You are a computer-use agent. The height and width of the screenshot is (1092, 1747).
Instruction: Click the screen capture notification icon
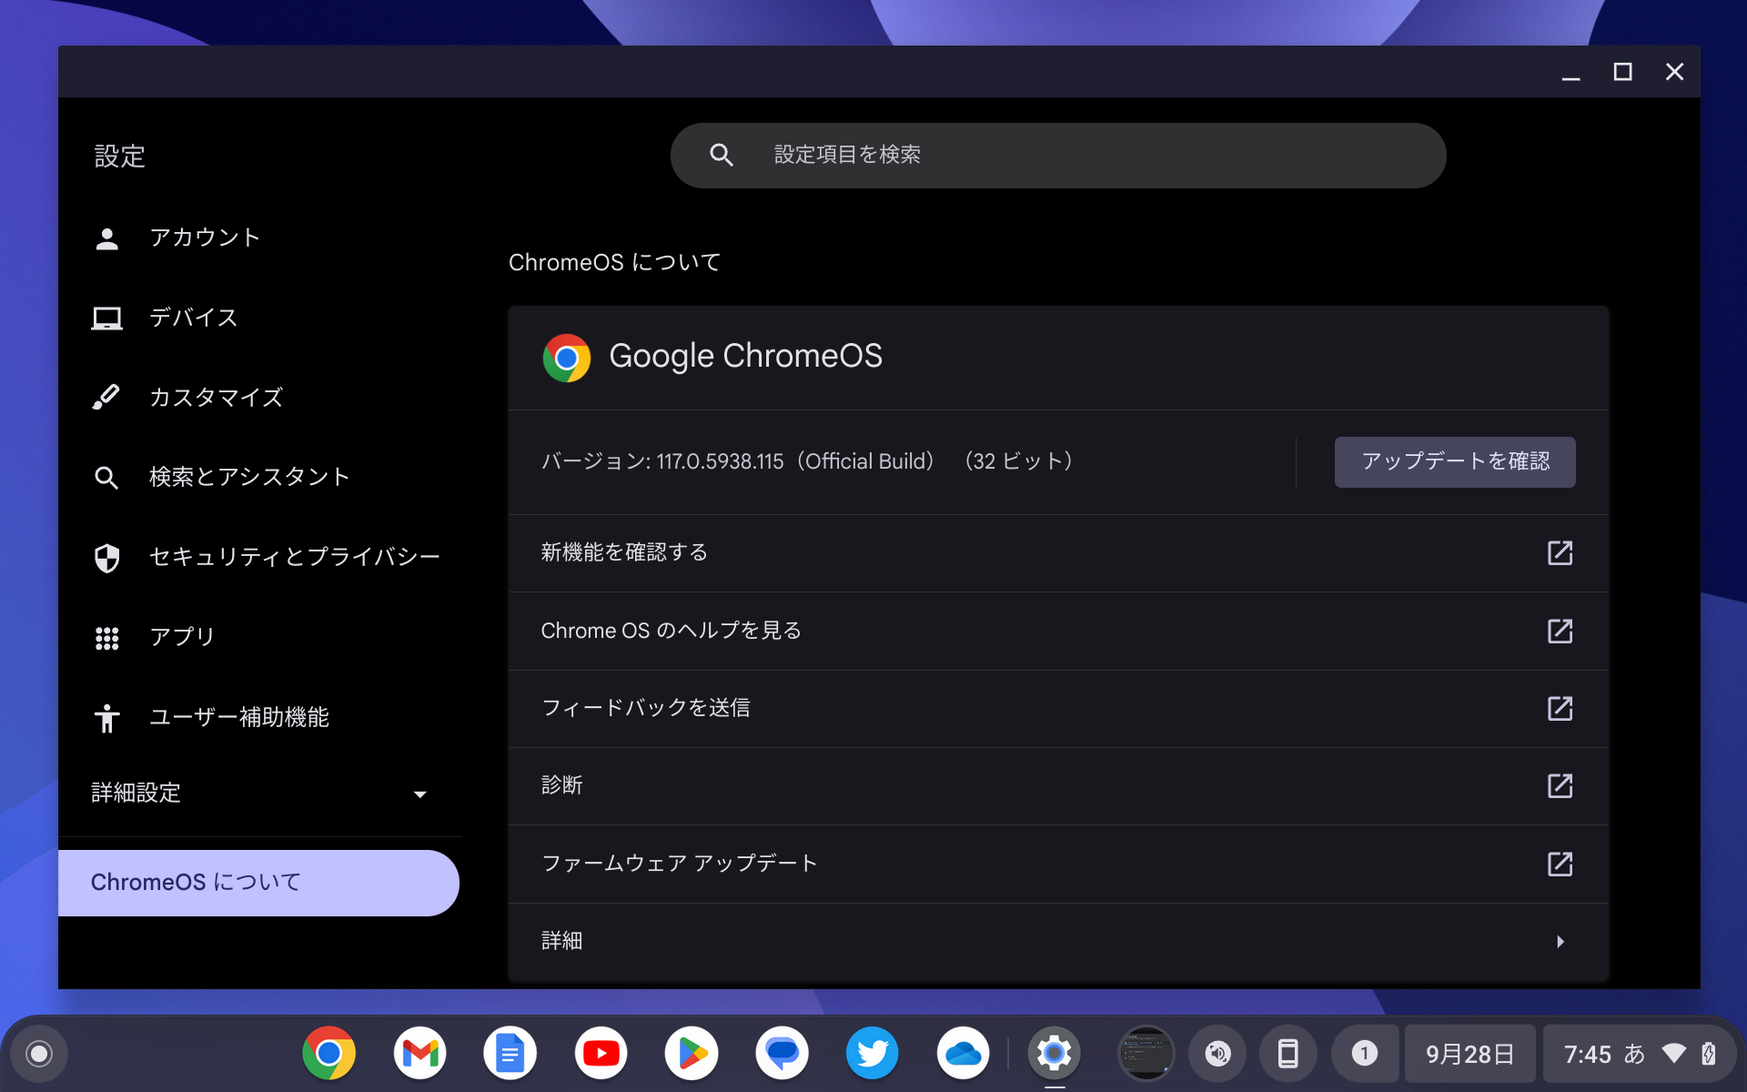pyautogui.click(x=1146, y=1053)
